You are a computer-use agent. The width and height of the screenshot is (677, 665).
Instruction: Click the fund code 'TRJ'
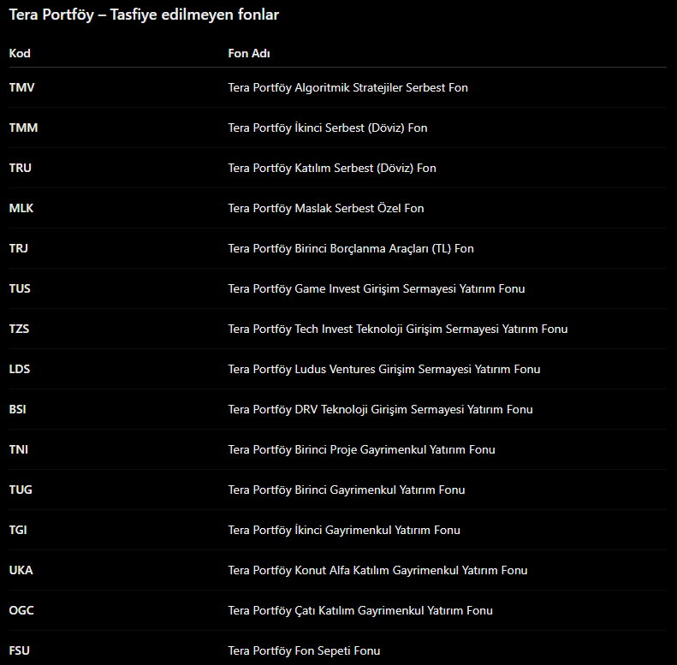point(19,248)
